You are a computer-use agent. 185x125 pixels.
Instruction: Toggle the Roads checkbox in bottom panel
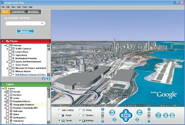pyautogui.click(x=60, y=115)
